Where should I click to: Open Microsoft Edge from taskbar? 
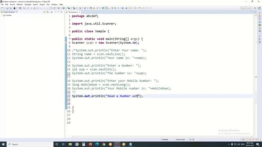pyautogui.click(x=97, y=144)
